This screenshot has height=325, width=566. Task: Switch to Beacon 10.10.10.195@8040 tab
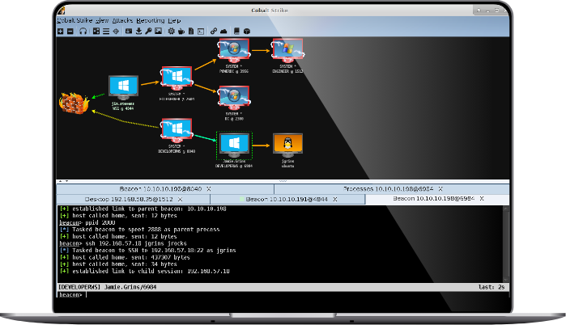(165, 189)
